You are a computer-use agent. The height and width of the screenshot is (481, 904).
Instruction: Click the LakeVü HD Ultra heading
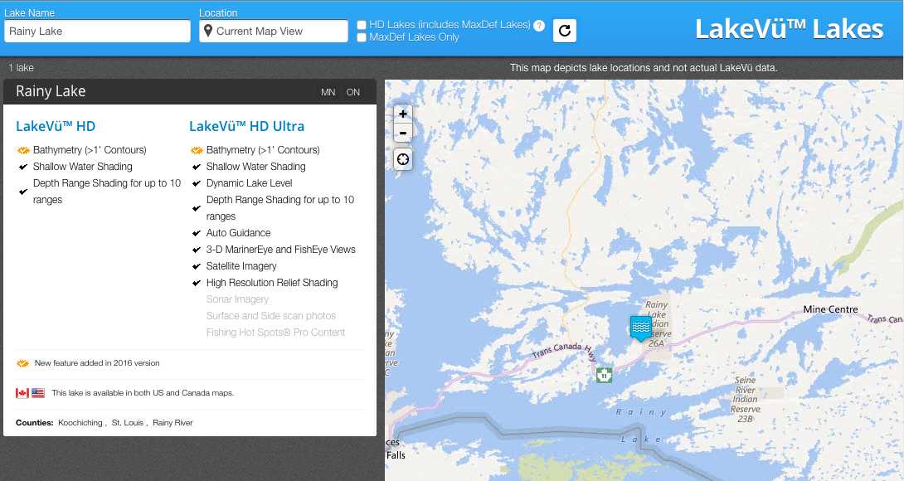(x=247, y=126)
